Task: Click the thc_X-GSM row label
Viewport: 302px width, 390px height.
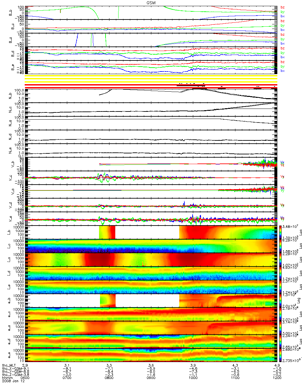Action: [x=12, y=369]
